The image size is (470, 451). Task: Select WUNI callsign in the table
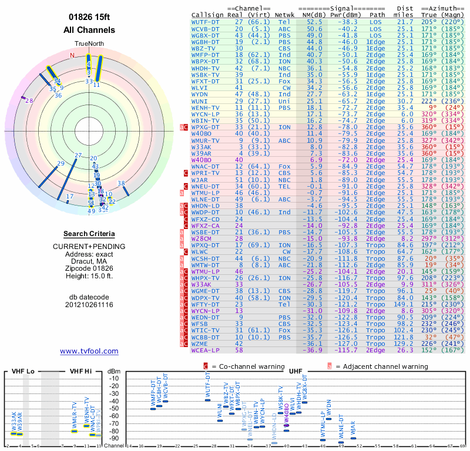pyautogui.click(x=199, y=101)
